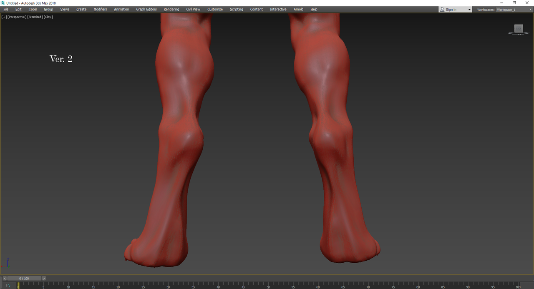Open the Edit menu
Viewport: 534px width, 289px height.
[18, 9]
